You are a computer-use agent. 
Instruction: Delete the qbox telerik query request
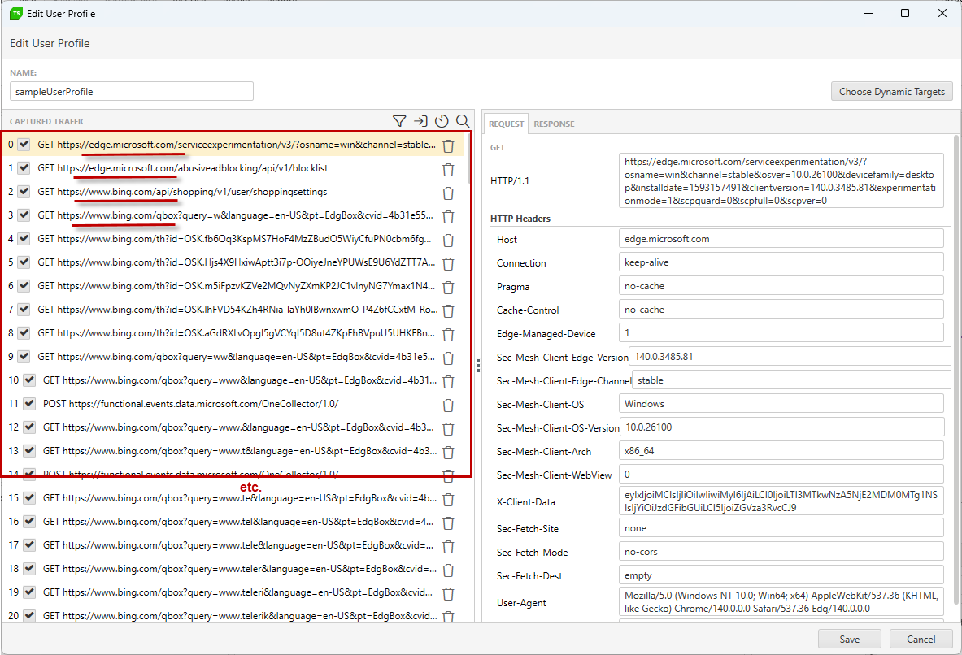coord(448,615)
